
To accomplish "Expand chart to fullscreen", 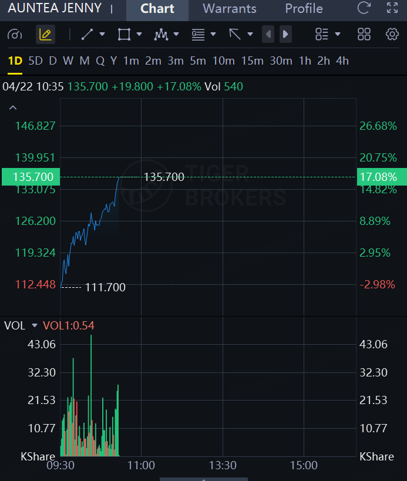I will 392,9.
